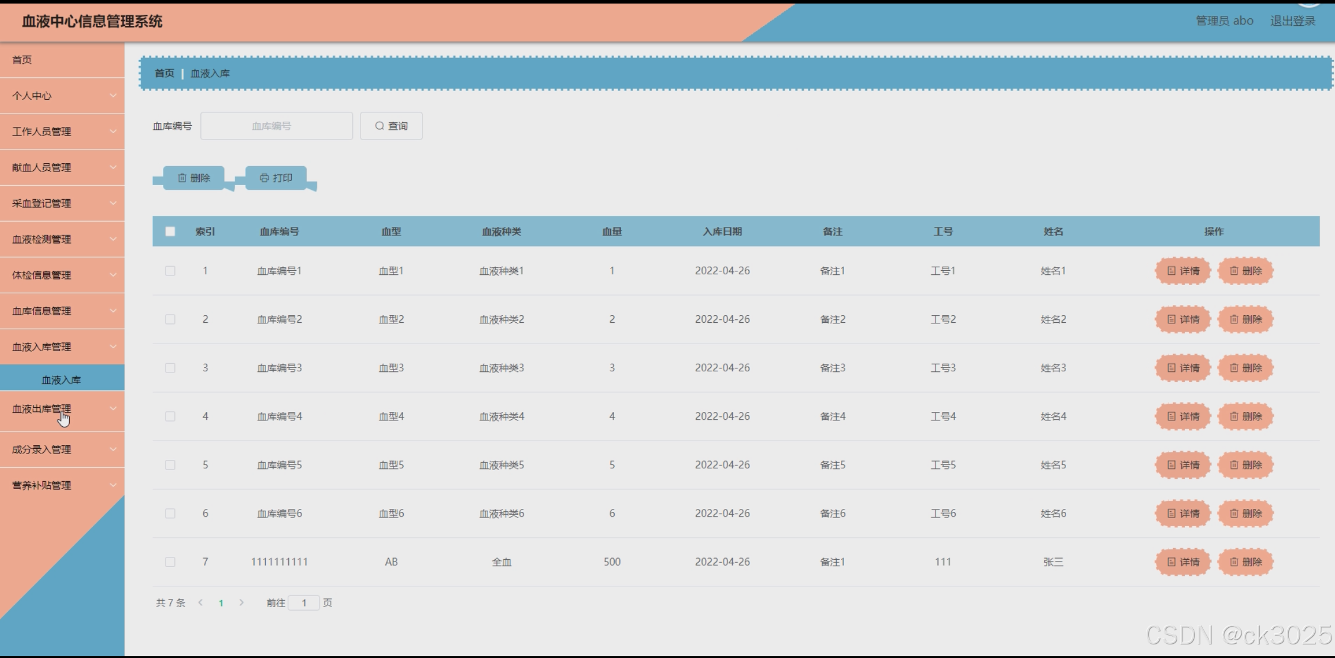Image resolution: width=1335 pixels, height=658 pixels.
Task: Open 详情 details for row 1
Action: pos(1183,271)
